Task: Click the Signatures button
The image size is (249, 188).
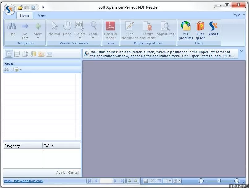Action: [165, 29]
